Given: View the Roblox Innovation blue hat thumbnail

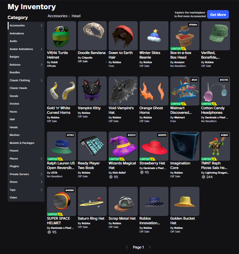Looking at the screenshot, I should 154,201.
